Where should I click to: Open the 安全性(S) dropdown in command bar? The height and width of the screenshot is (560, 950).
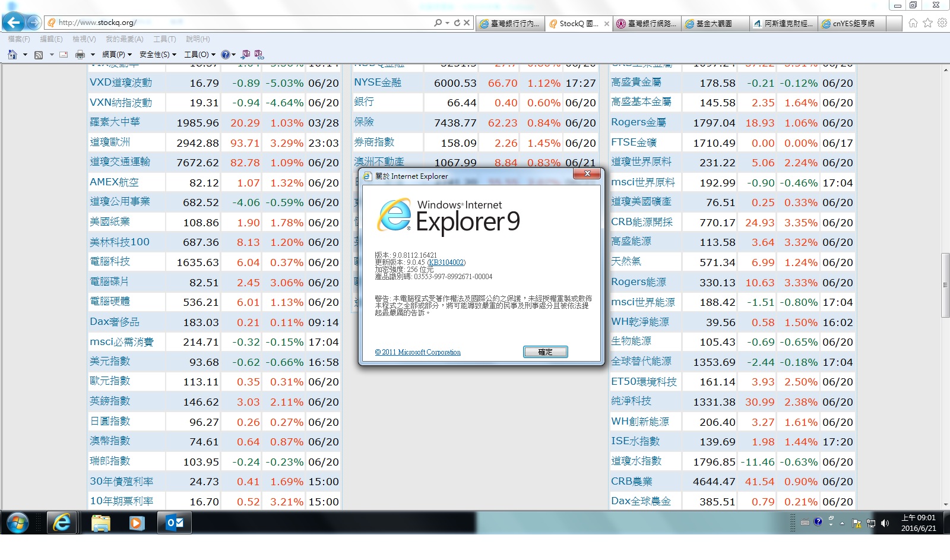coord(158,55)
